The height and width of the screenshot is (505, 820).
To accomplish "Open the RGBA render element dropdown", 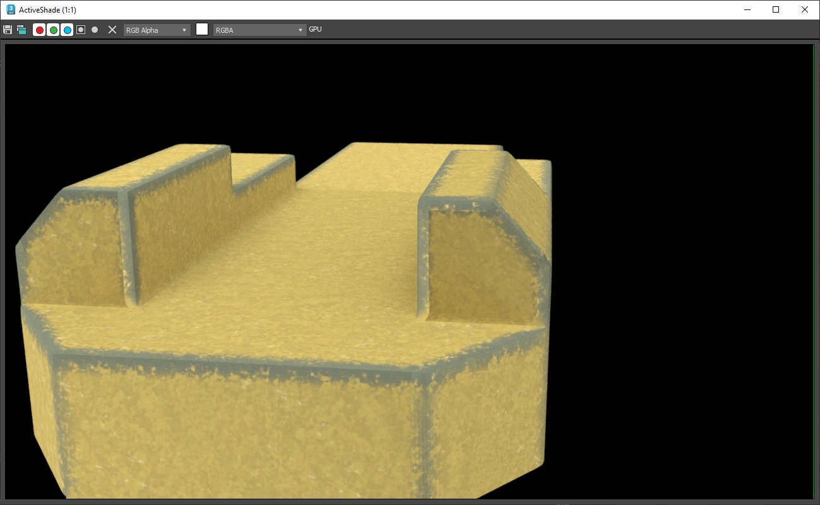I will coord(259,30).
